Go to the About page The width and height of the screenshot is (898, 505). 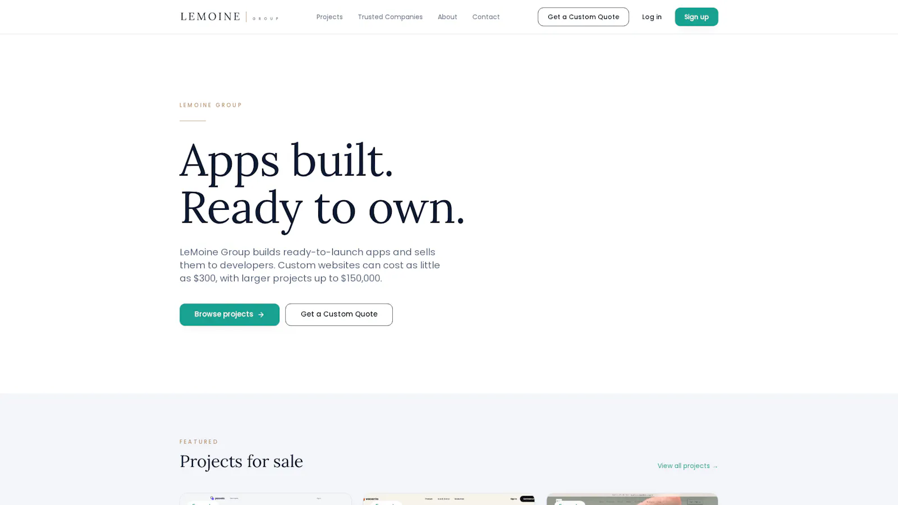tap(447, 17)
